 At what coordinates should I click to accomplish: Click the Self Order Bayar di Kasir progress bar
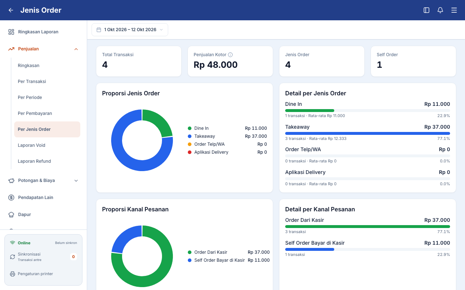click(368, 249)
